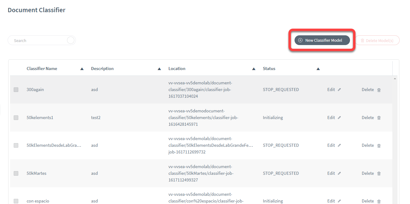This screenshot has height=204, width=410.
Task: Click the 300again classifier name
Action: 35,90
